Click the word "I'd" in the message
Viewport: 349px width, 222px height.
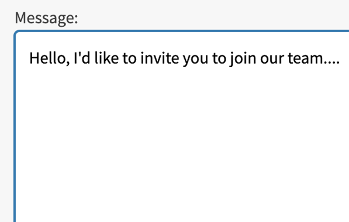pos(82,58)
